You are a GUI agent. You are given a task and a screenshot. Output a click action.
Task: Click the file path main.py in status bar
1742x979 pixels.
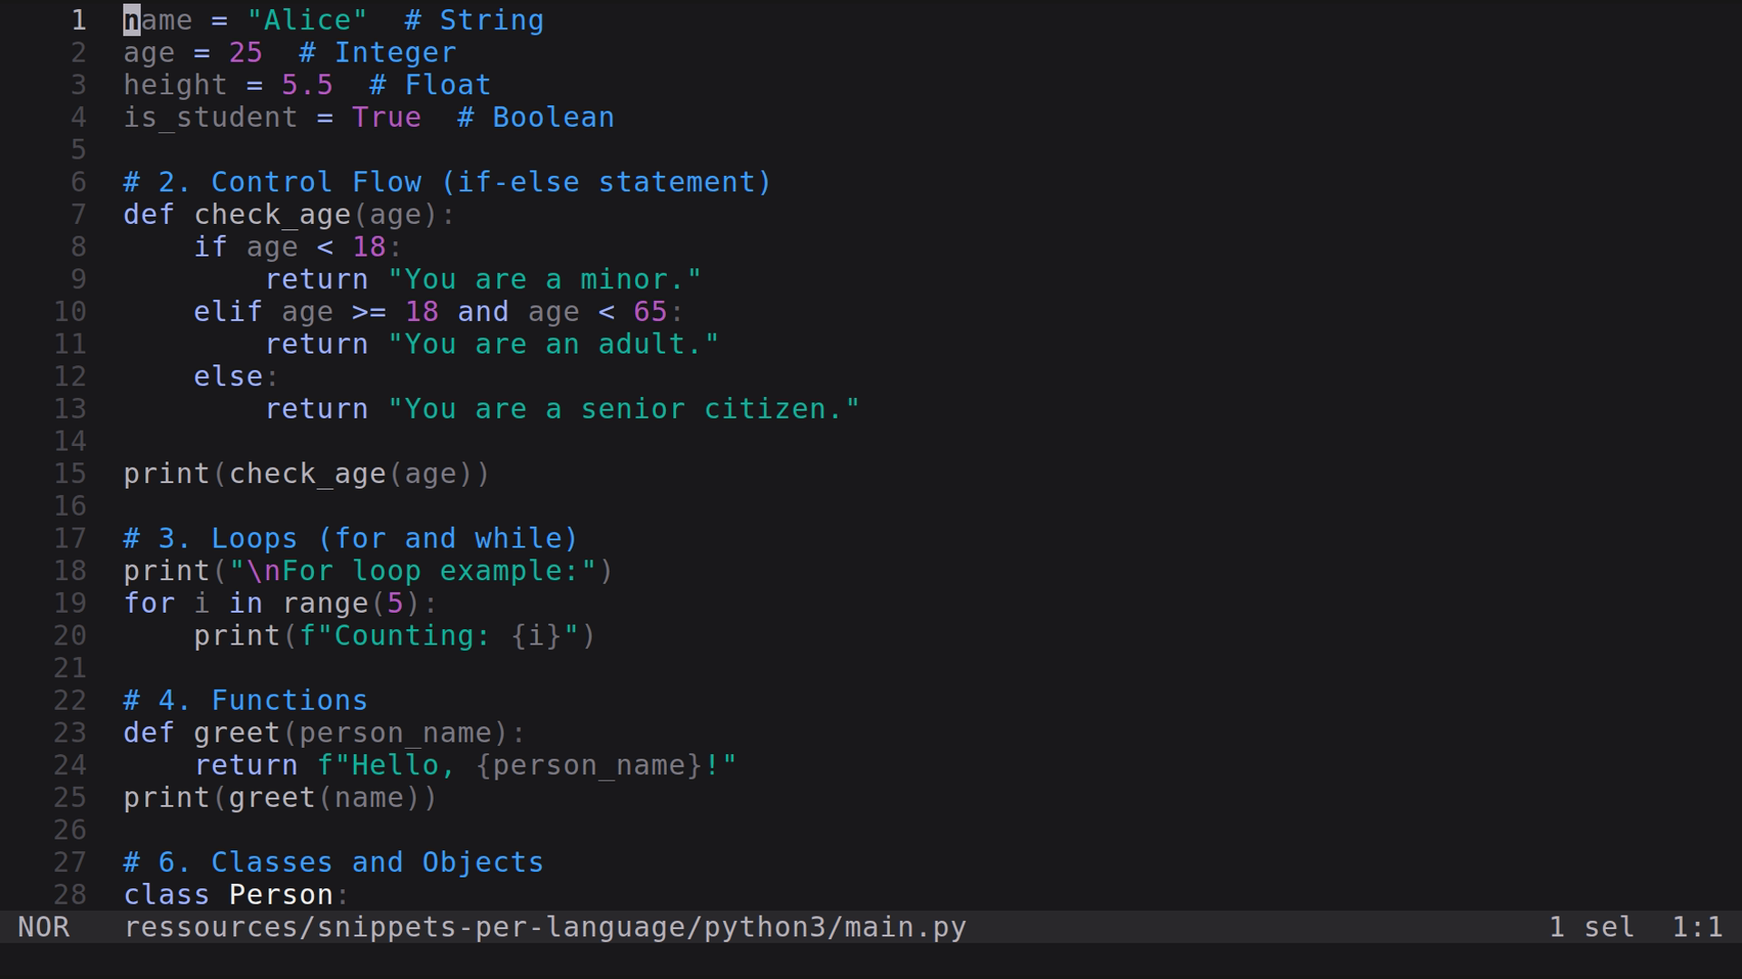click(x=545, y=927)
